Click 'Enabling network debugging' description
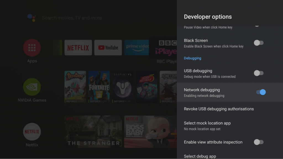 [x=204, y=96]
